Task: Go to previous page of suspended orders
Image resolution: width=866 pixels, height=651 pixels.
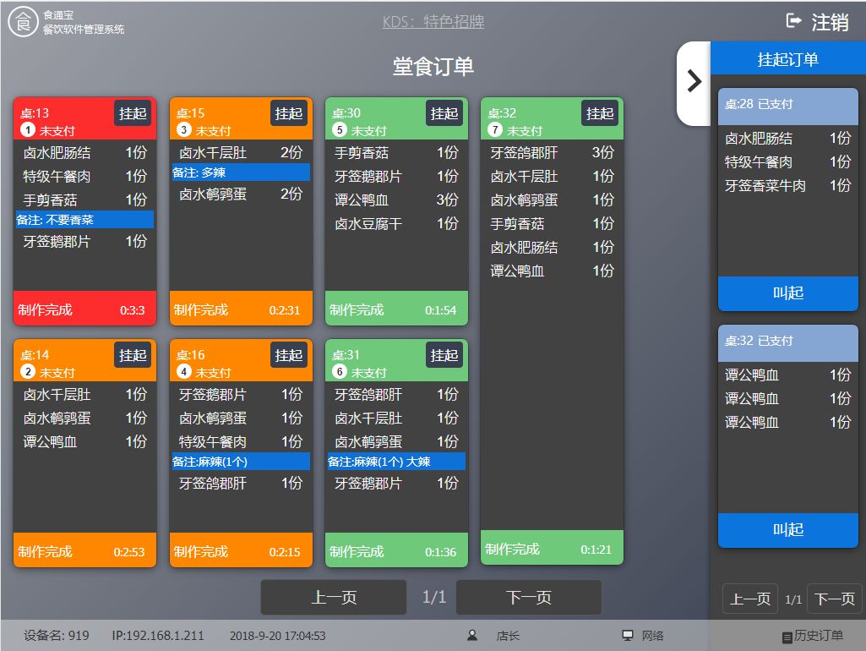Action: point(750,599)
